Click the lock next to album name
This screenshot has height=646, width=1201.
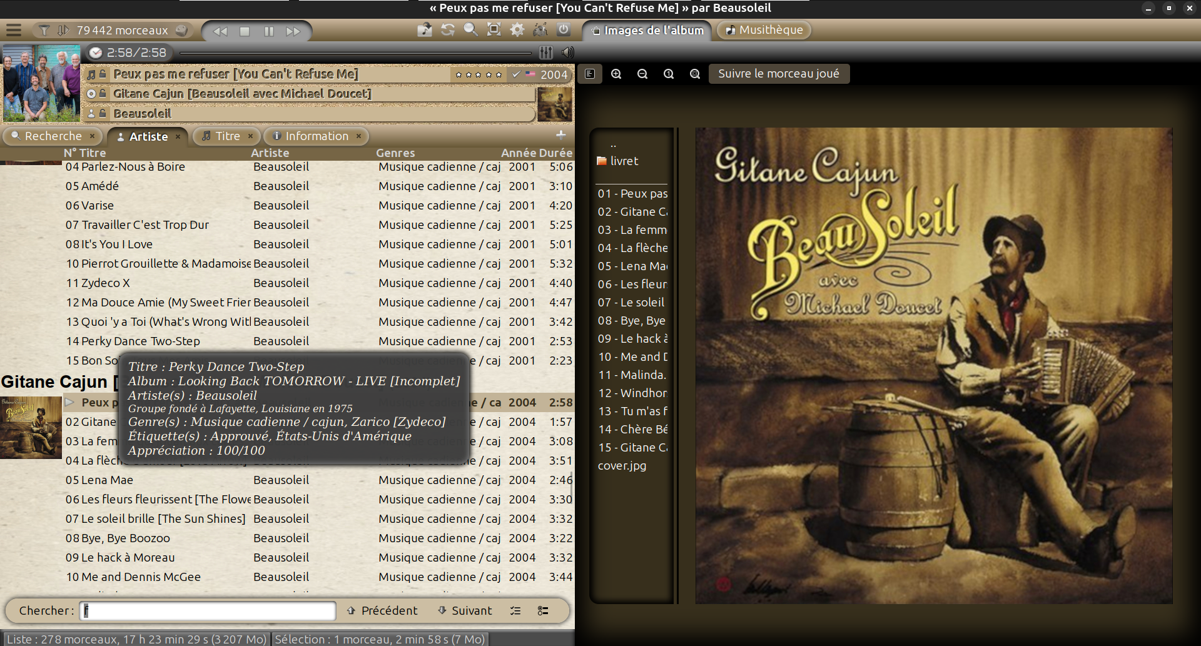(x=103, y=94)
